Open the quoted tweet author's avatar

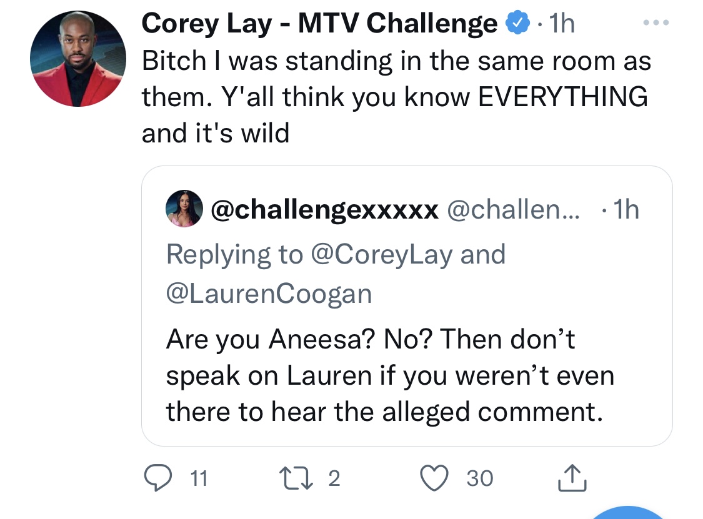click(x=184, y=209)
